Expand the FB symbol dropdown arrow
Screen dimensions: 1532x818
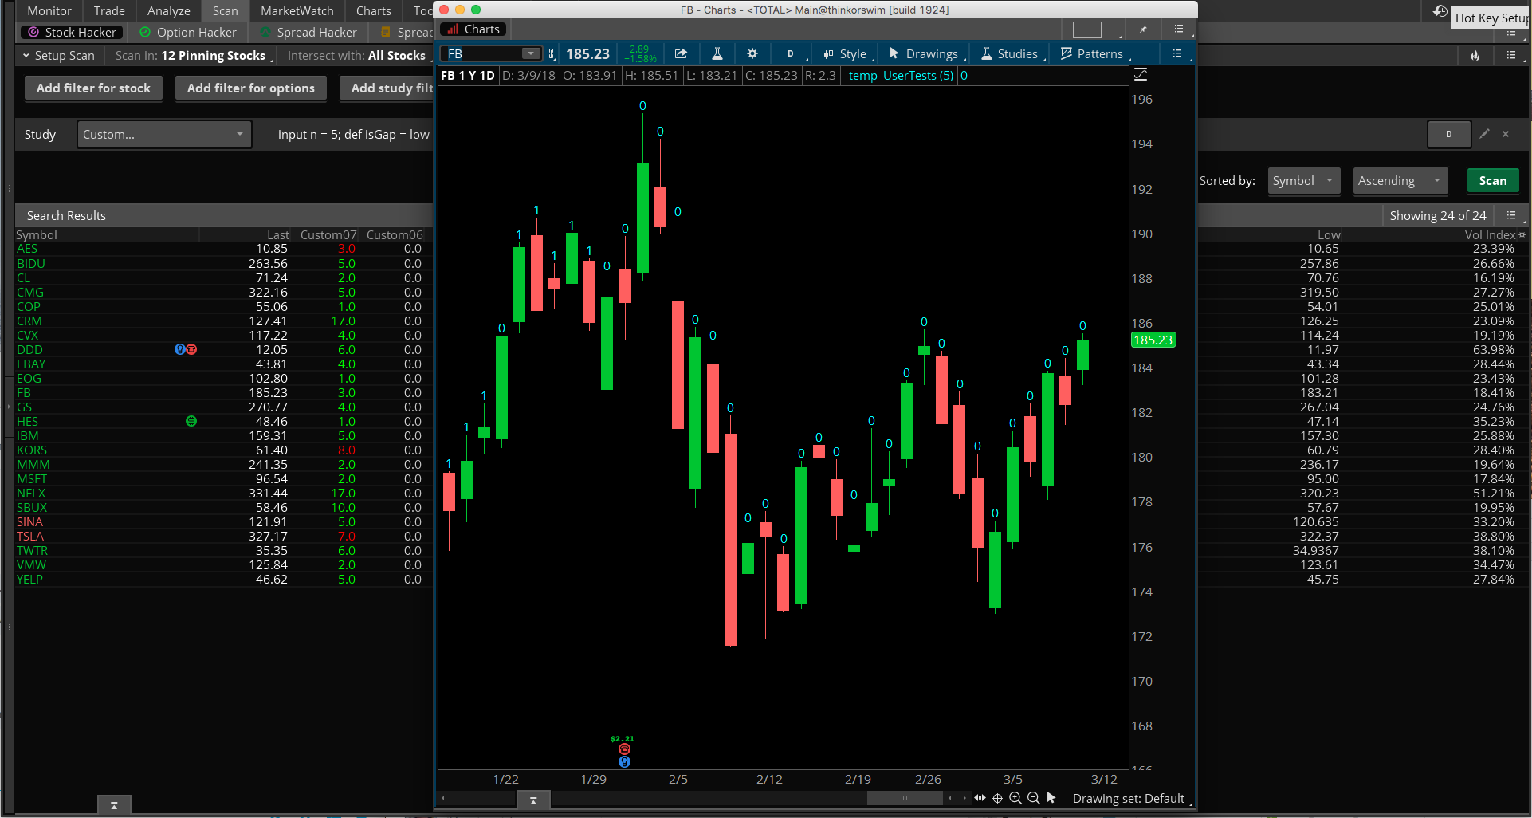pos(530,53)
